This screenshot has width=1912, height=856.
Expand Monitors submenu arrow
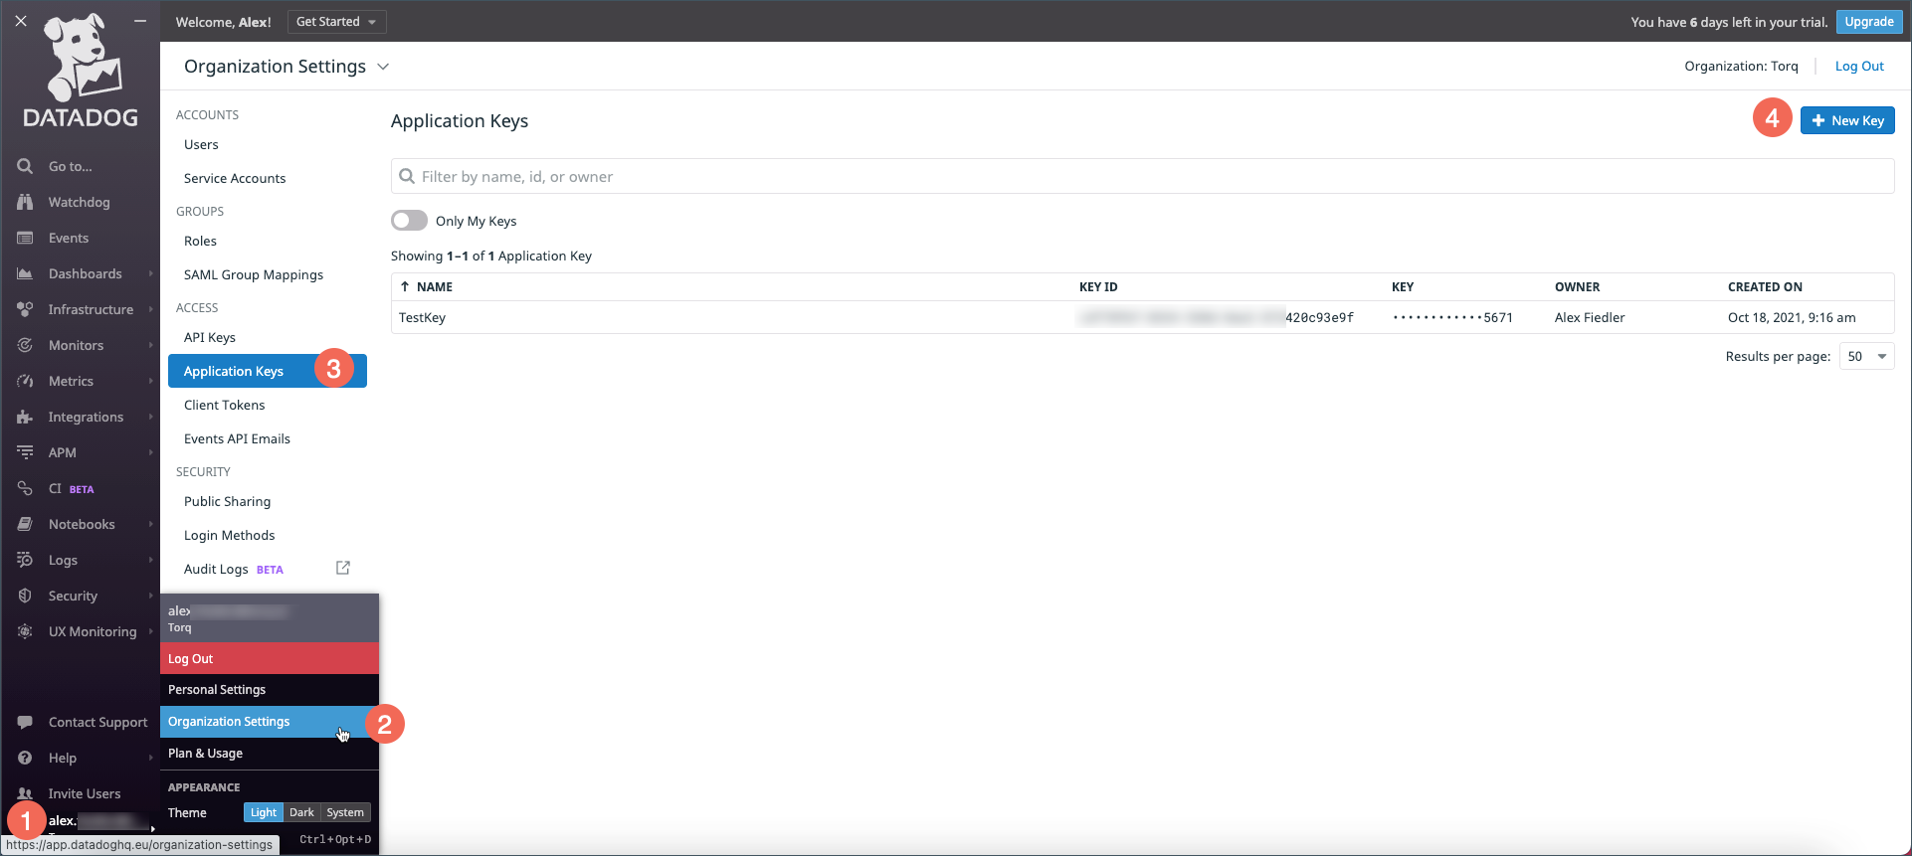tap(151, 345)
